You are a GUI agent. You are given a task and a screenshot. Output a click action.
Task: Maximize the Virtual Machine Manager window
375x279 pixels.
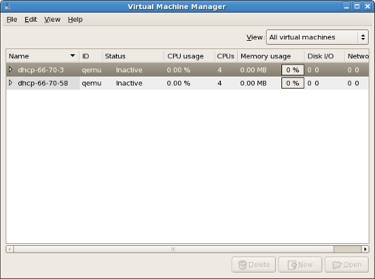click(x=357, y=6)
